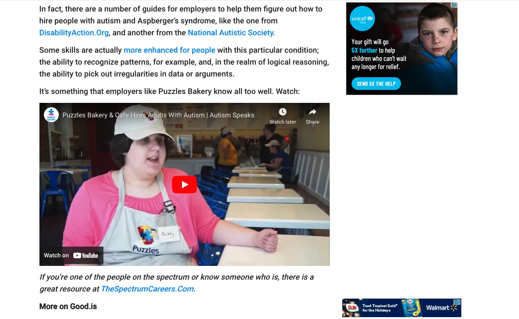Open the DisabilityAction.Org link

(x=74, y=33)
